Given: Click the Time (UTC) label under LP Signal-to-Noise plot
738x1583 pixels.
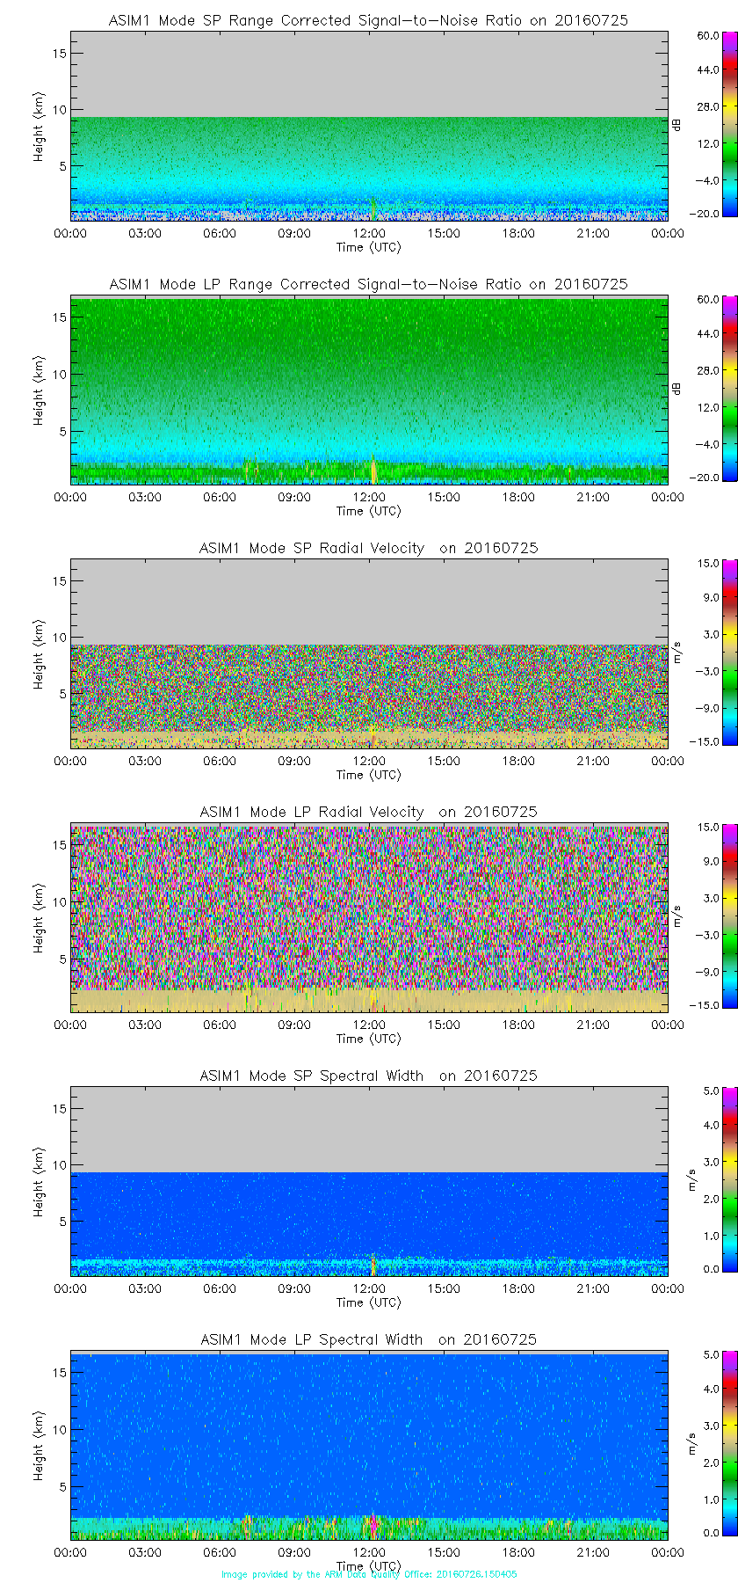Looking at the screenshot, I should point(368,511).
